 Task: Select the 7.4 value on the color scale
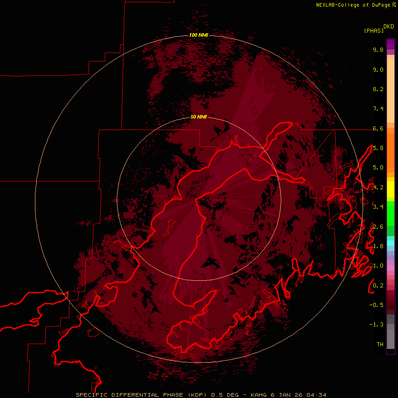[x=378, y=109]
